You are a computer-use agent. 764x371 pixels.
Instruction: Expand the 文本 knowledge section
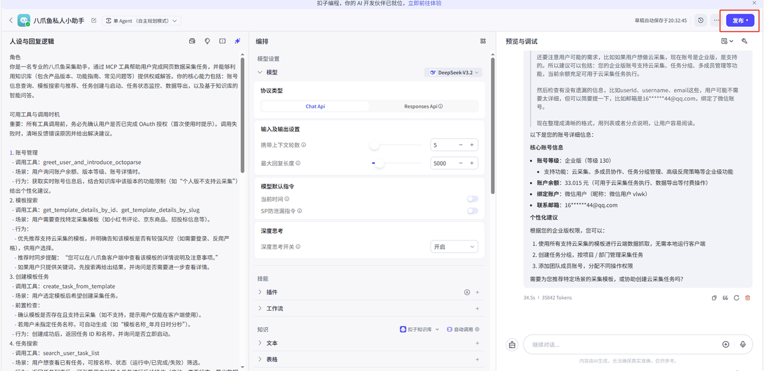(260, 343)
